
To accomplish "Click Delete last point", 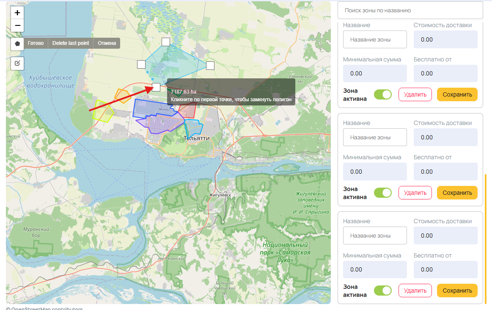I will [x=71, y=43].
